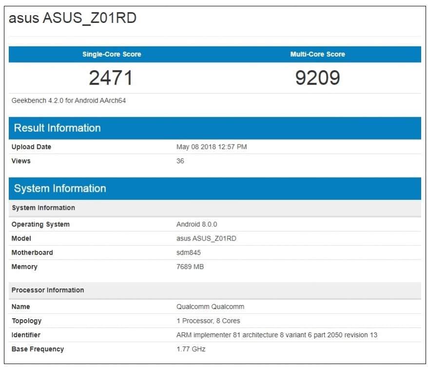Select the Identifier label
This screenshot has width=428, height=367.
(x=26, y=335)
